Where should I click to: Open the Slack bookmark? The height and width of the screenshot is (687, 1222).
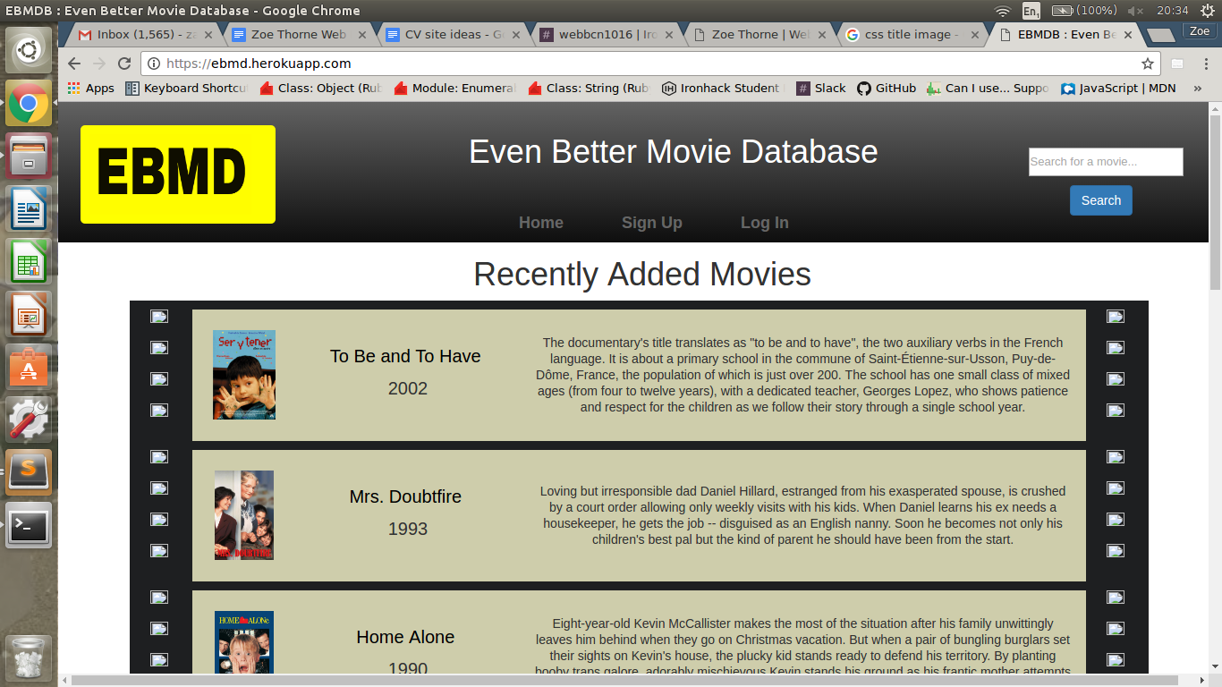click(821, 88)
